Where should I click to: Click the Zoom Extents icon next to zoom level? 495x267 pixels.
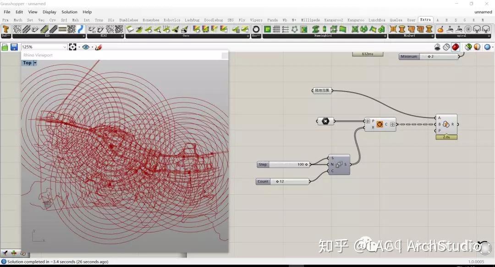coord(72,47)
